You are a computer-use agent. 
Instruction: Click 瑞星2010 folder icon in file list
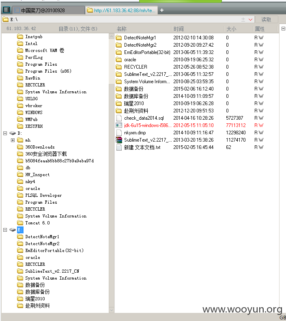pyautogui.click(x=118, y=103)
